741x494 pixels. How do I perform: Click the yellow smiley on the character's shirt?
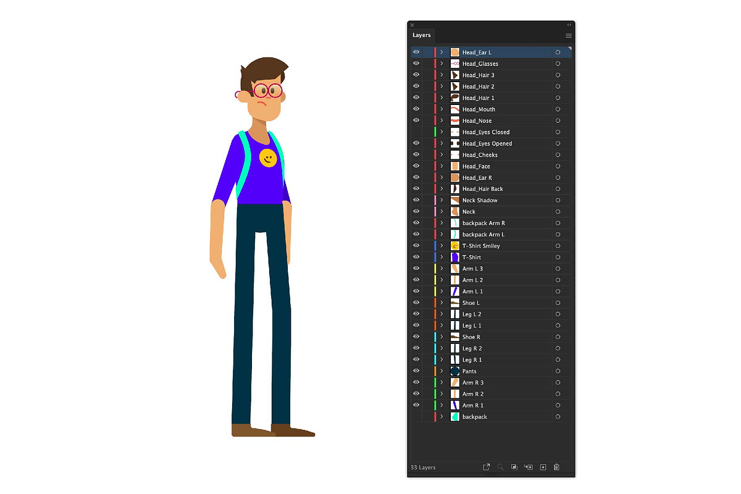[268, 157]
